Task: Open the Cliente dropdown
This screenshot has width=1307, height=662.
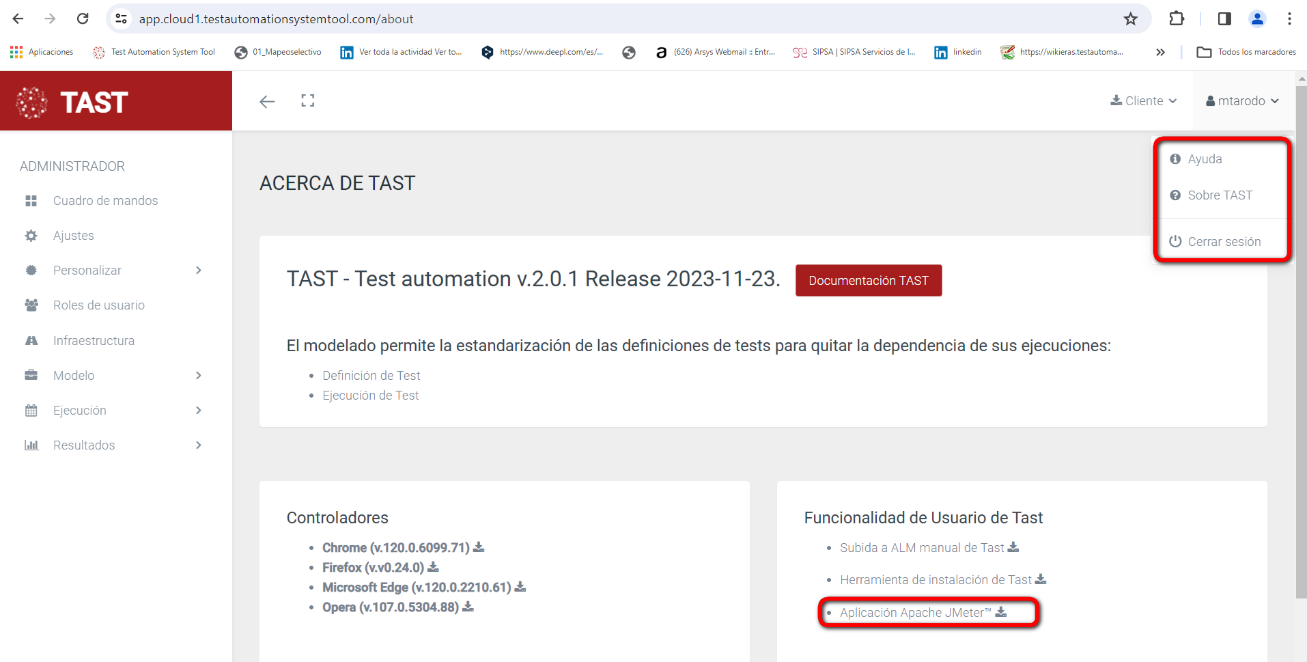Action: tap(1144, 101)
